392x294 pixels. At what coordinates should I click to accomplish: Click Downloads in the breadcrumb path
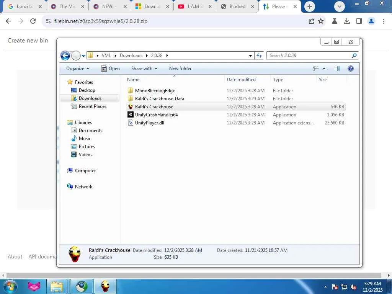(x=131, y=56)
